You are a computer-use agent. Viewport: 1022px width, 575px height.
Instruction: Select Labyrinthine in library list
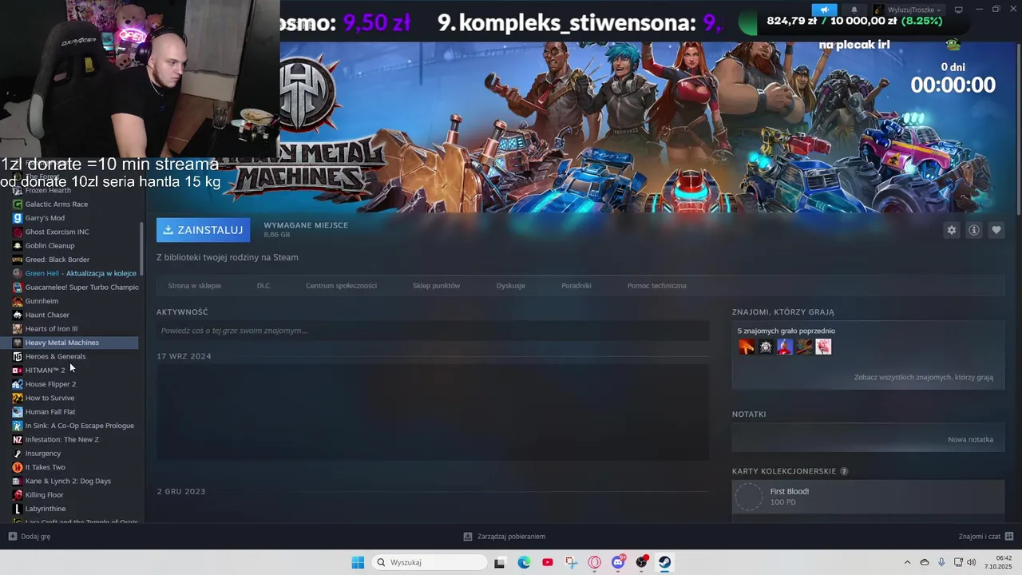pyautogui.click(x=46, y=509)
